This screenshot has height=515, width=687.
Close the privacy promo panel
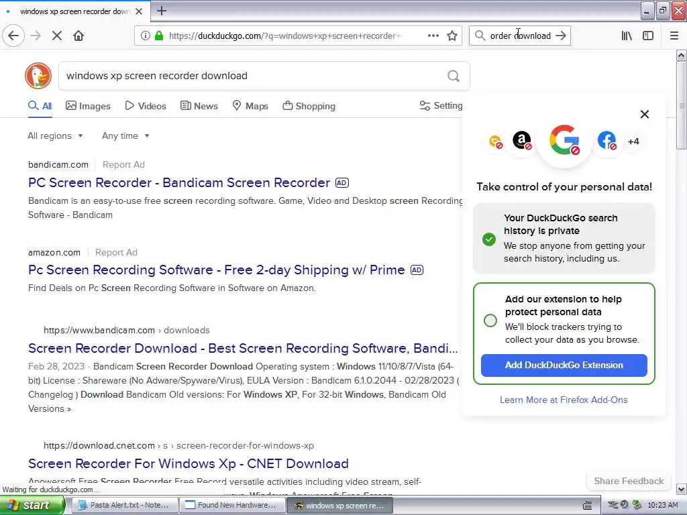(x=645, y=114)
